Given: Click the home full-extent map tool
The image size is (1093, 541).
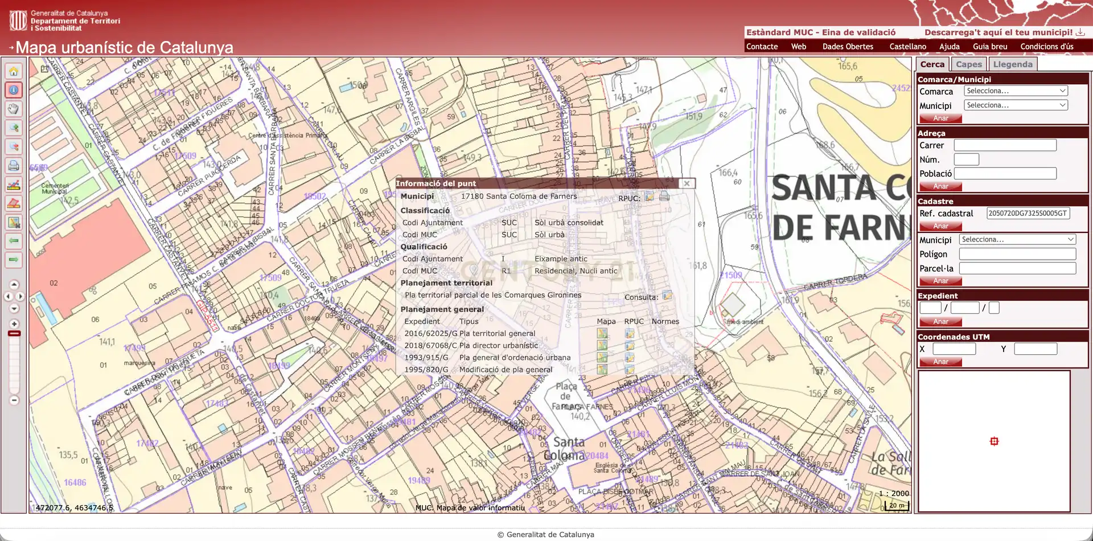Looking at the screenshot, I should (x=14, y=71).
